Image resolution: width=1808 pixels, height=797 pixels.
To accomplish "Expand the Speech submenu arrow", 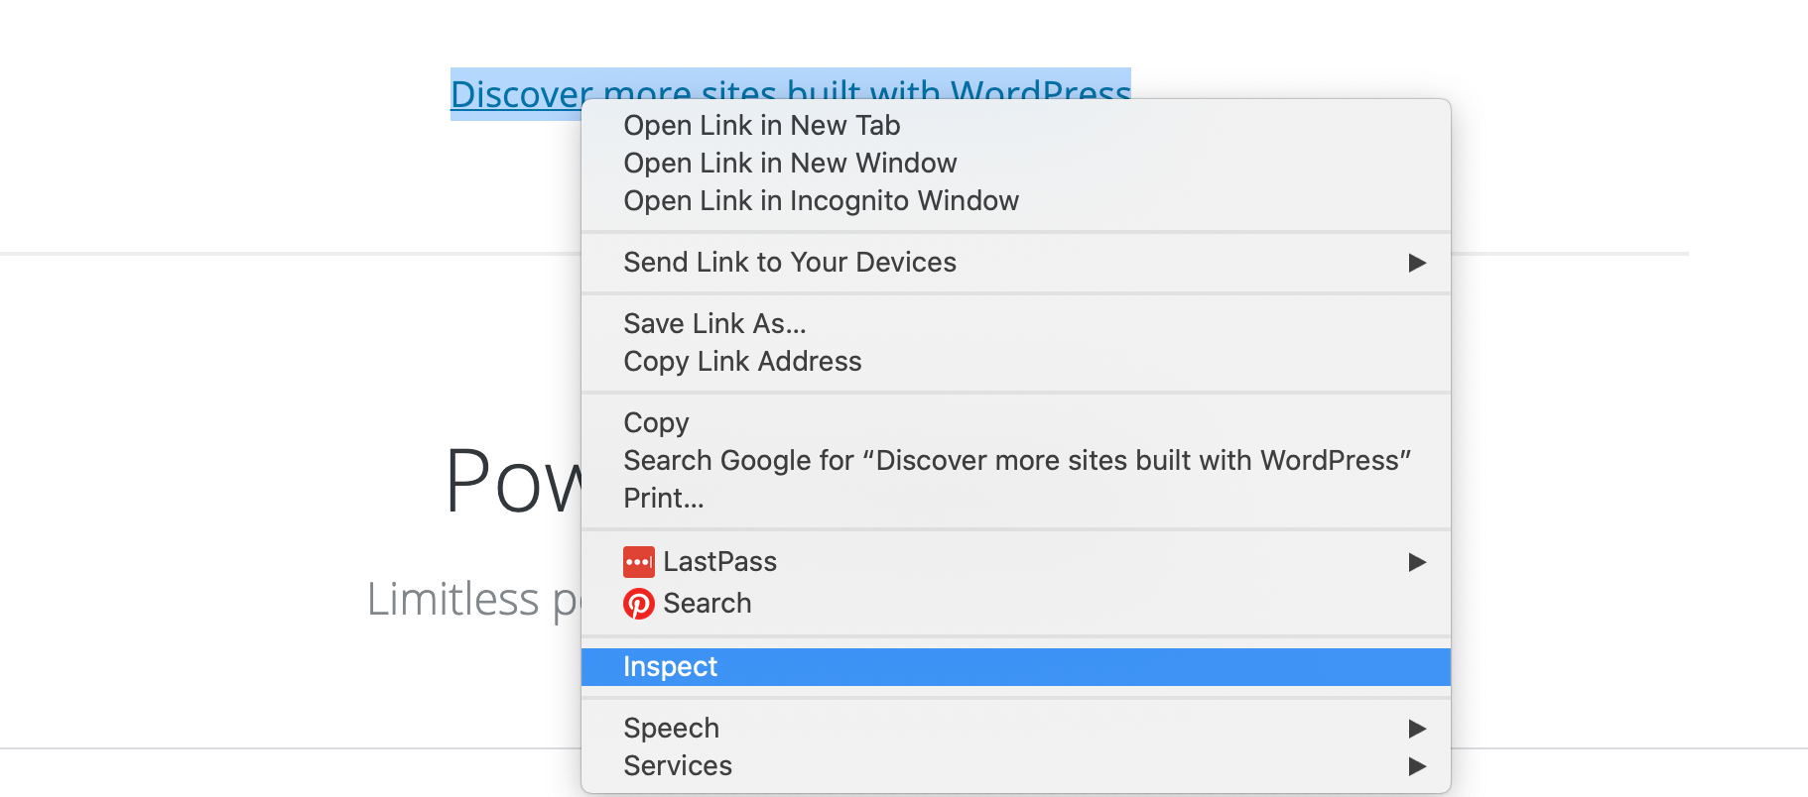I will 1417,729.
